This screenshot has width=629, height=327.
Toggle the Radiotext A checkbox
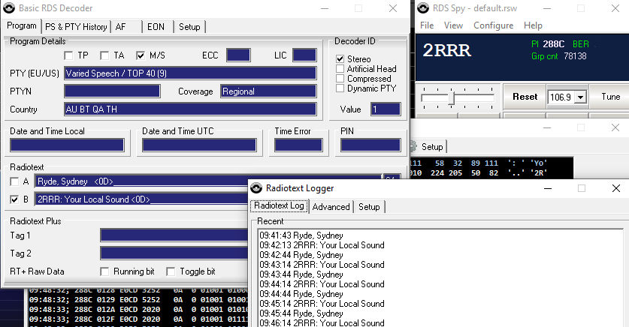tap(15, 181)
